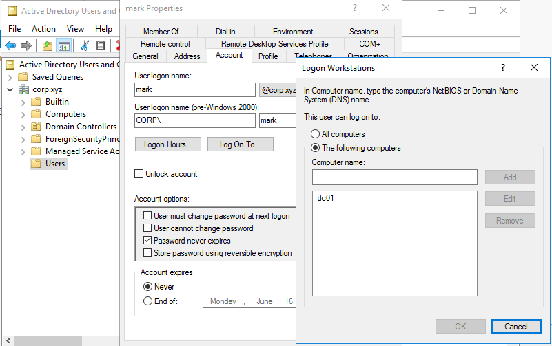Open the Action menu

coord(43,29)
